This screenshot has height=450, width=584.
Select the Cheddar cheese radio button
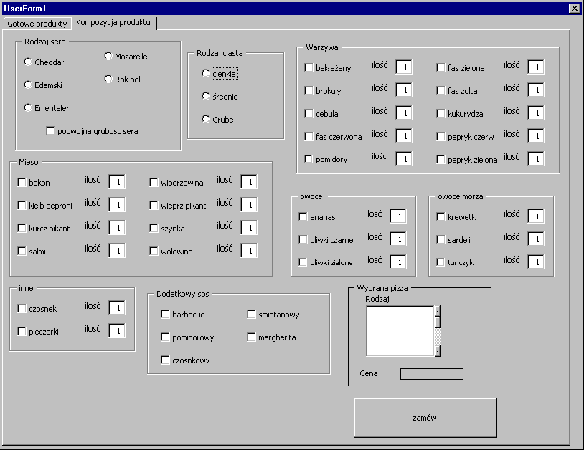pyautogui.click(x=28, y=62)
